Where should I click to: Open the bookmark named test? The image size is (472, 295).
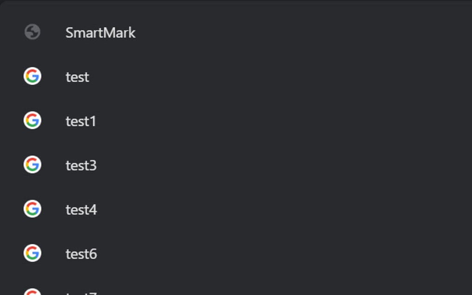tap(231, 77)
